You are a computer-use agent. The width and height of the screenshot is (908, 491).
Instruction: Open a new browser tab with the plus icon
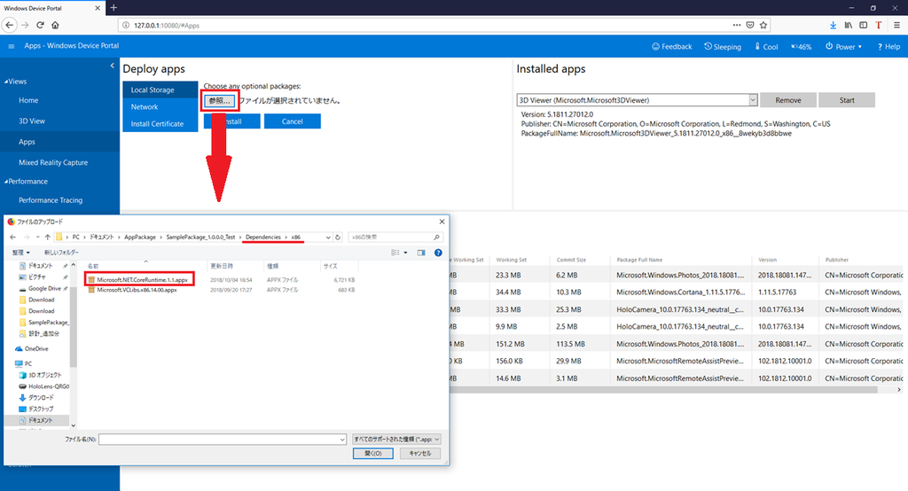(113, 7)
